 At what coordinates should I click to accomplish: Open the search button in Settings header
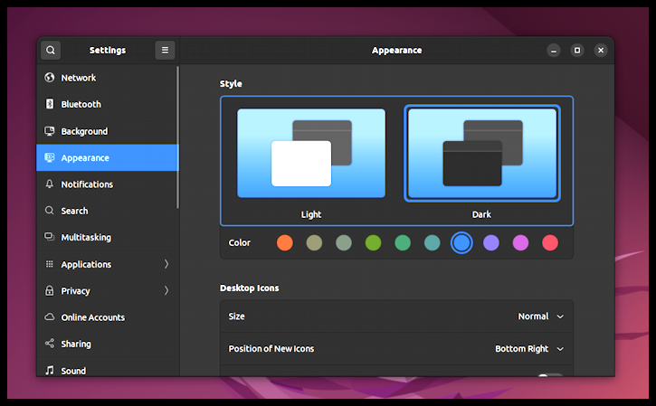click(x=51, y=50)
